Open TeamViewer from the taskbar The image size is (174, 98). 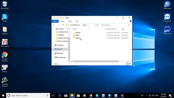click(x=116, y=96)
